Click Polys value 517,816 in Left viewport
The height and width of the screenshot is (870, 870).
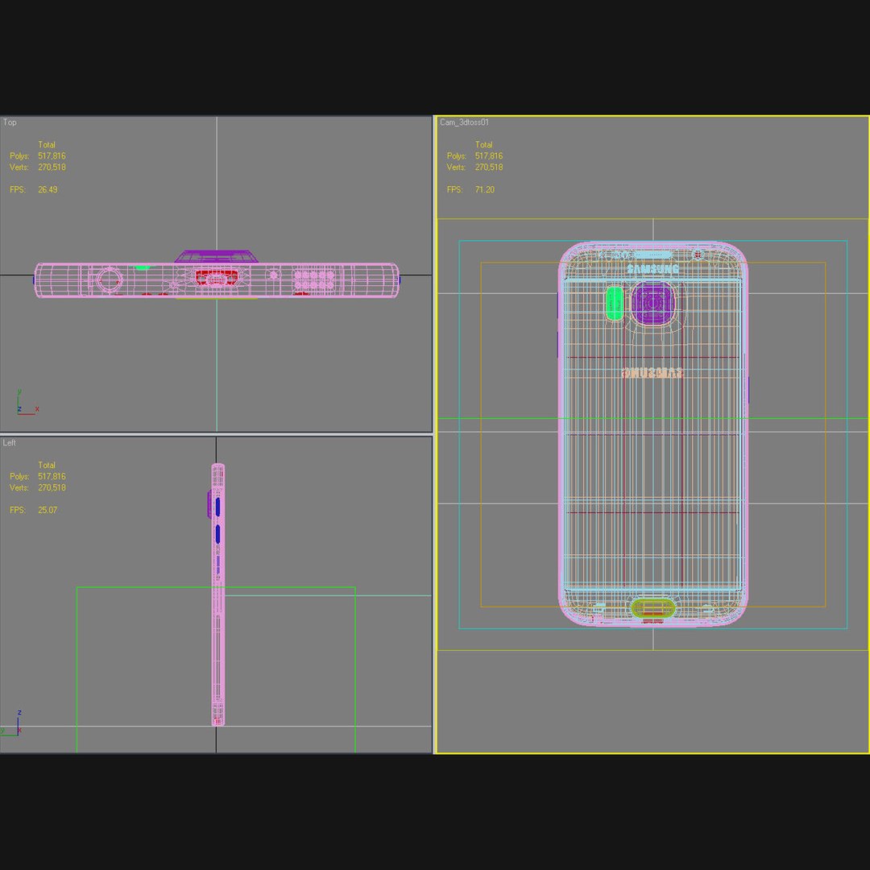(x=52, y=477)
